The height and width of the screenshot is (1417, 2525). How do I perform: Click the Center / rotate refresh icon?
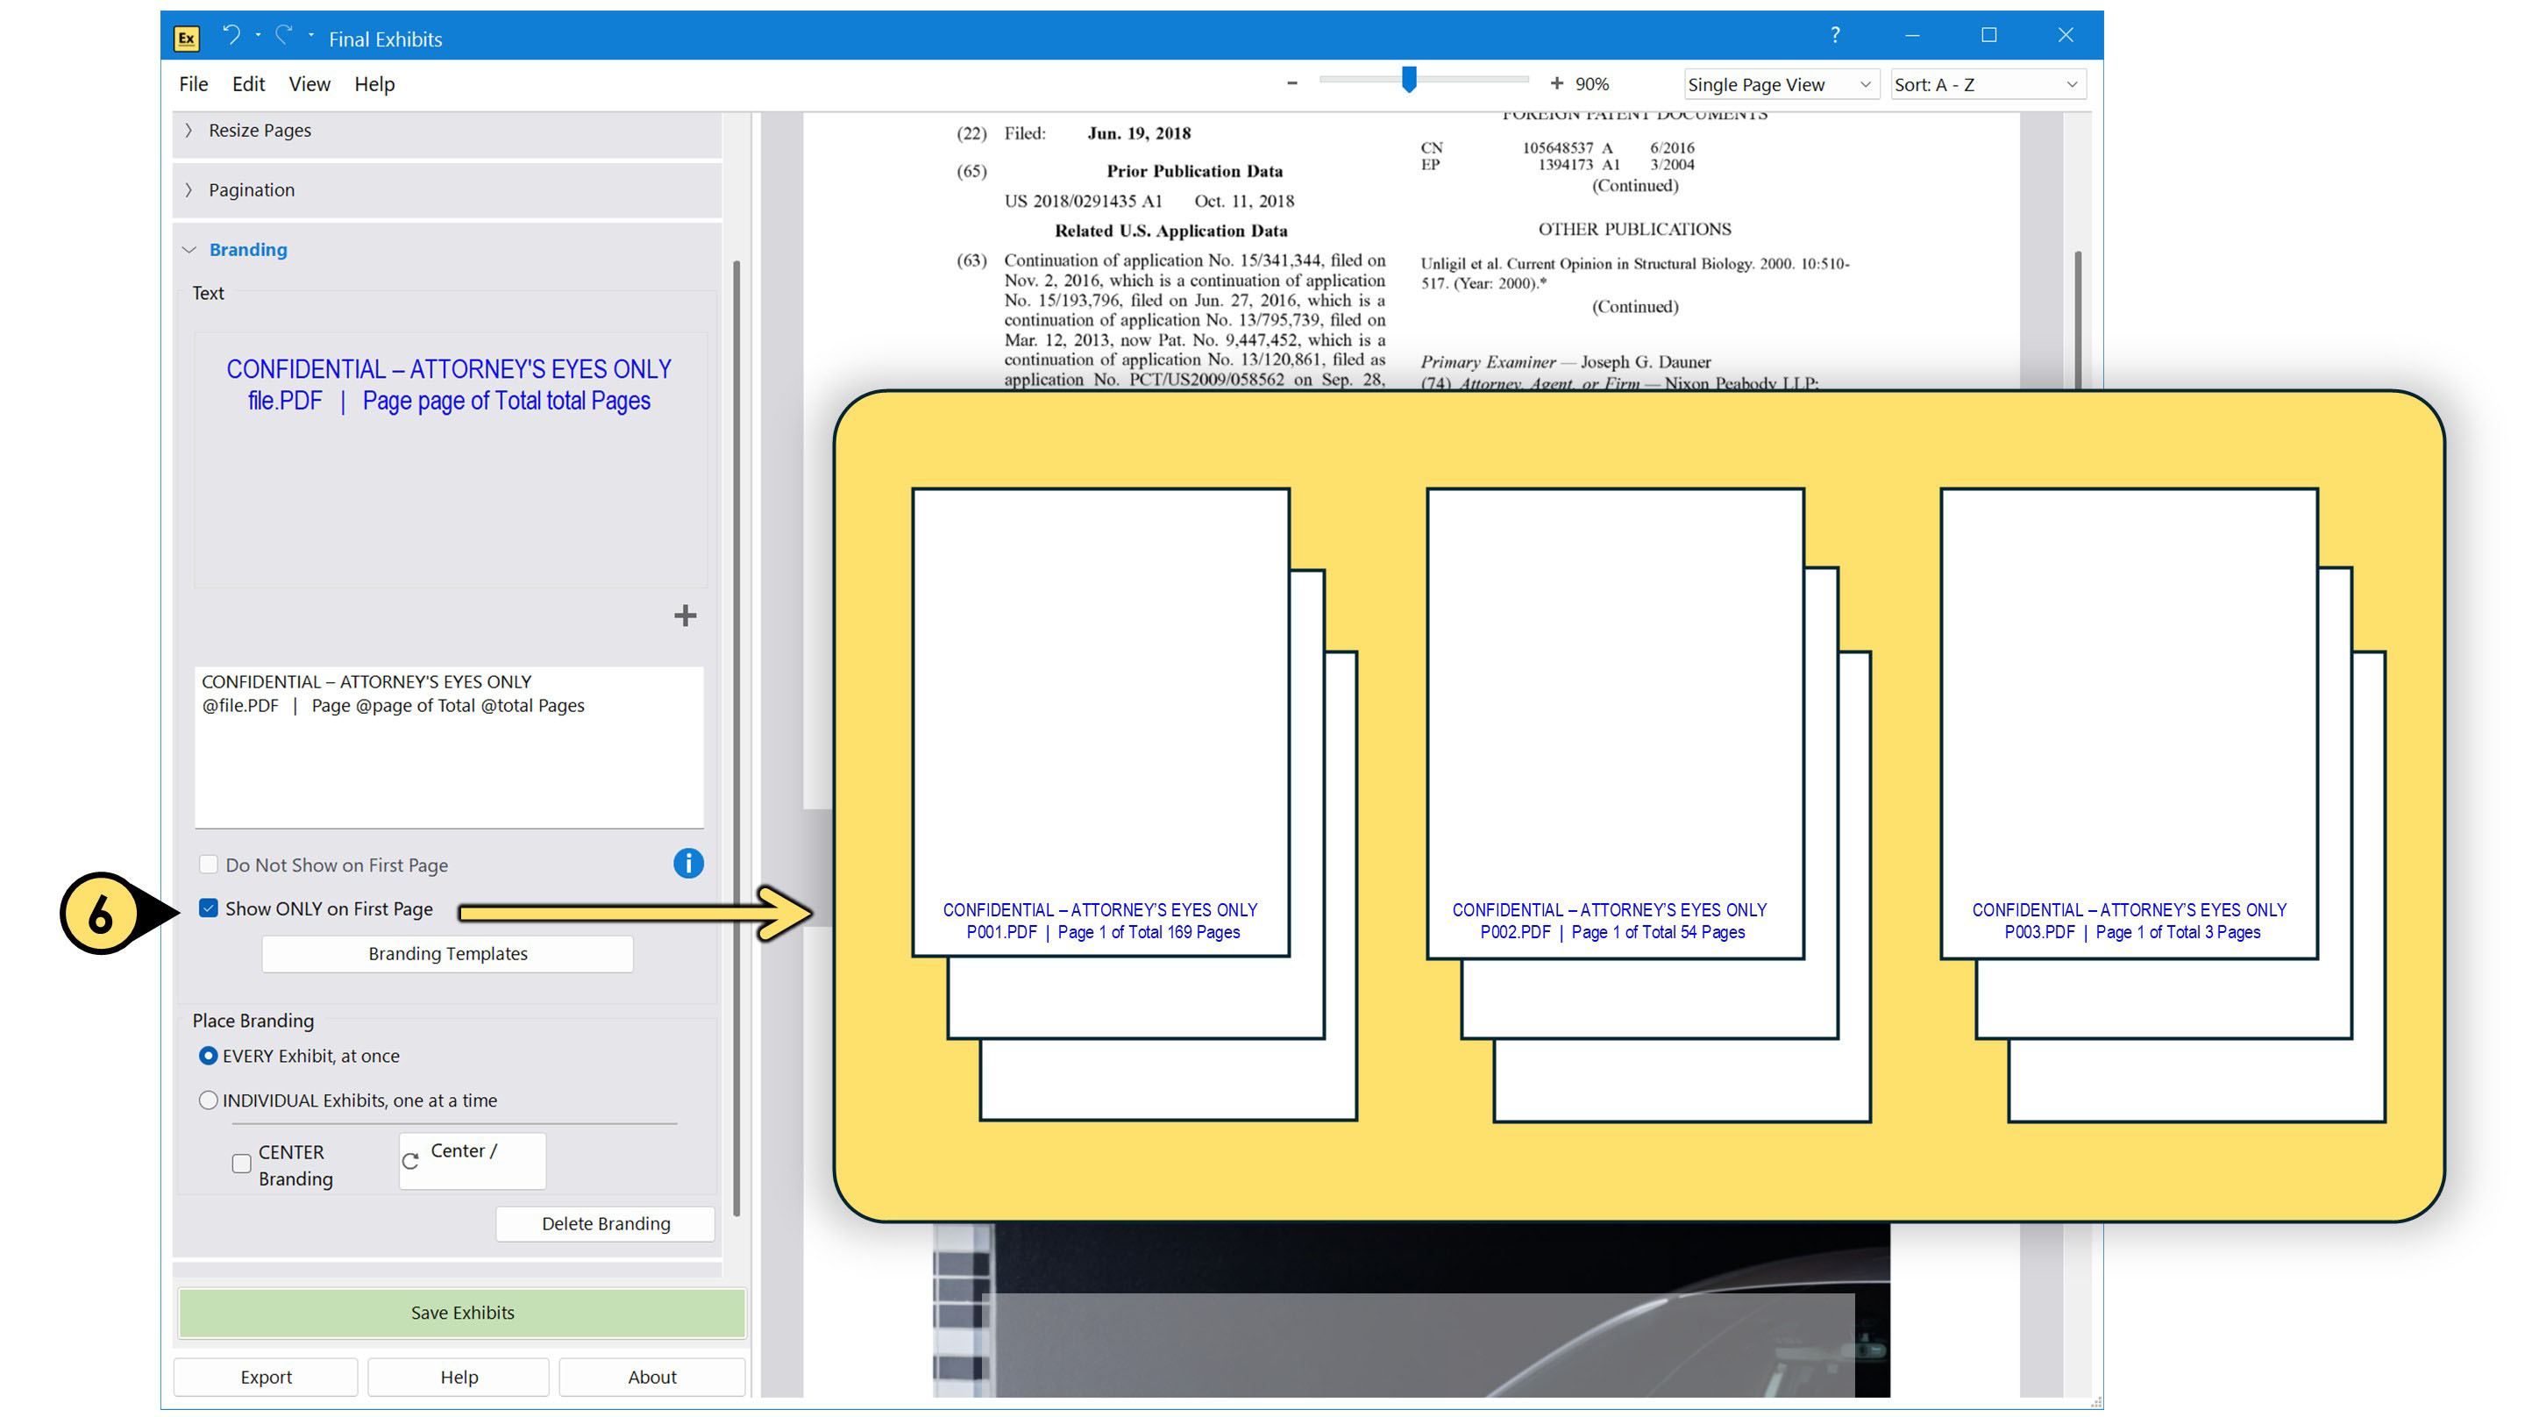pyautogui.click(x=410, y=1161)
